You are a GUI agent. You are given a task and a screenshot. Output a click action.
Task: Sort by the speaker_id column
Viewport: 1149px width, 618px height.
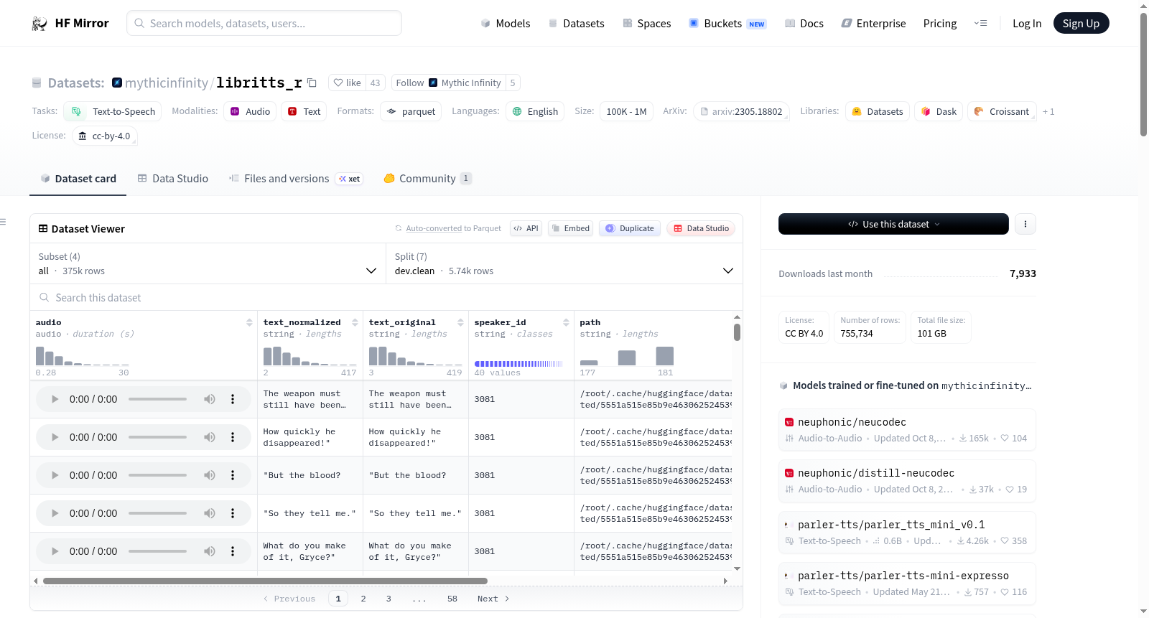point(566,322)
